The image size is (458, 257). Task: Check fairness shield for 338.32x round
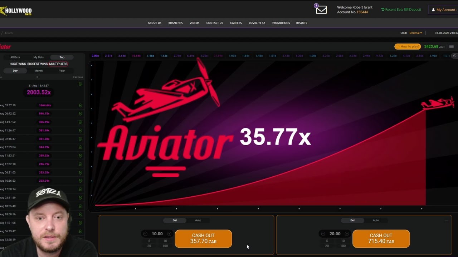(x=80, y=156)
